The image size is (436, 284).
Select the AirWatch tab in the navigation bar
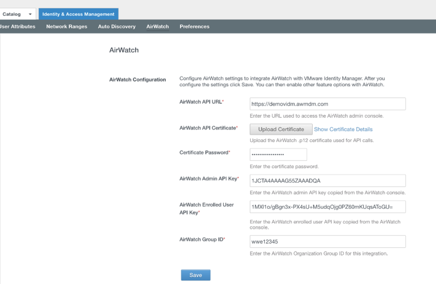pos(157,27)
